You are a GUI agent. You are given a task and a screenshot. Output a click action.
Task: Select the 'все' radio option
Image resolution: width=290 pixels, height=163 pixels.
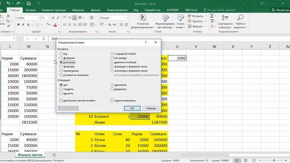click(x=61, y=53)
